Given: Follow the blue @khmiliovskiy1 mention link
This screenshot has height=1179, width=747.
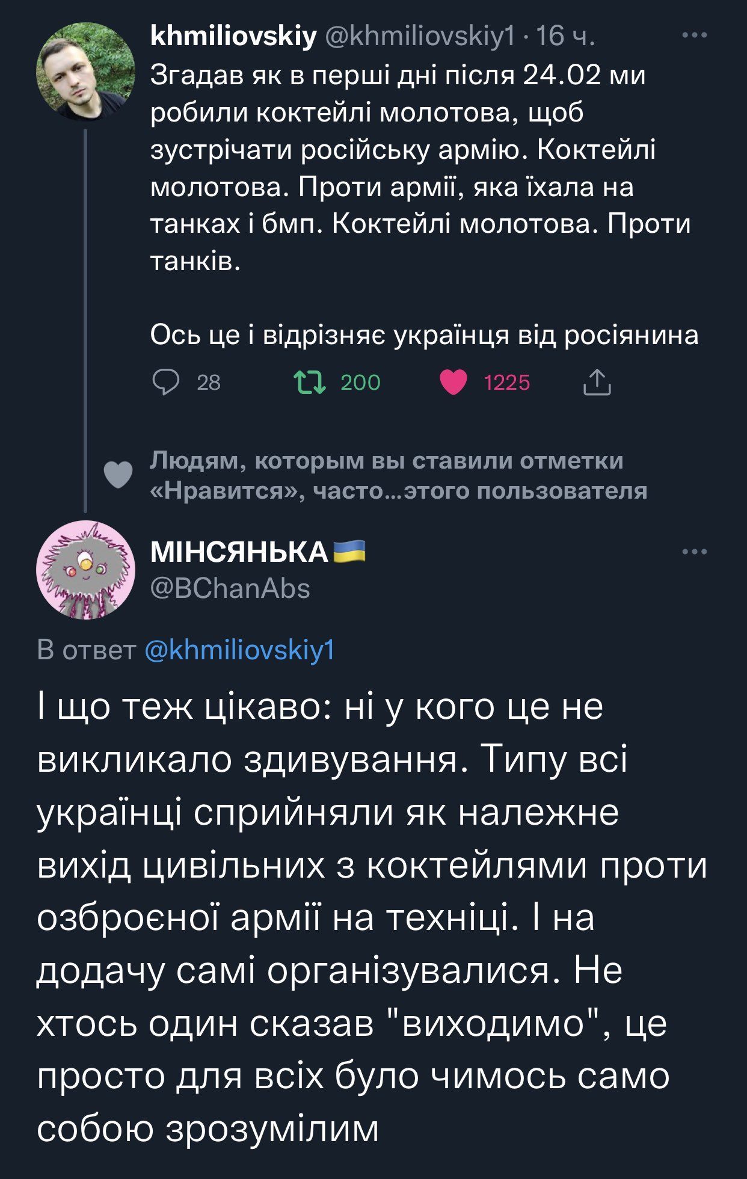Looking at the screenshot, I should [x=240, y=650].
